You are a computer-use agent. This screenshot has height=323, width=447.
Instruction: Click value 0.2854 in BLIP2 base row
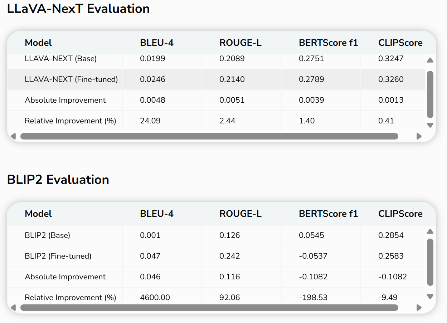tap(391, 235)
